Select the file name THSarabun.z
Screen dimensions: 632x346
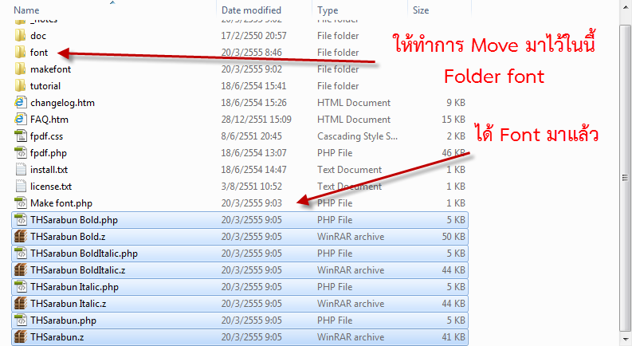tap(57, 336)
